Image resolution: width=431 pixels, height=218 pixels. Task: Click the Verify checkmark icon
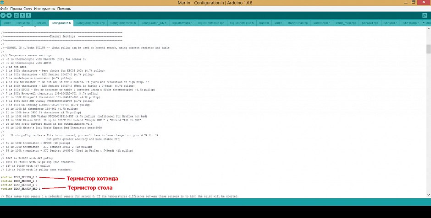click(3, 16)
